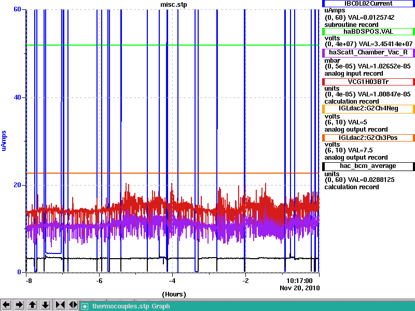Viewport: 415px width, 311px height.
Task: Click the 40 tick on y-axis
Action: coord(17,97)
